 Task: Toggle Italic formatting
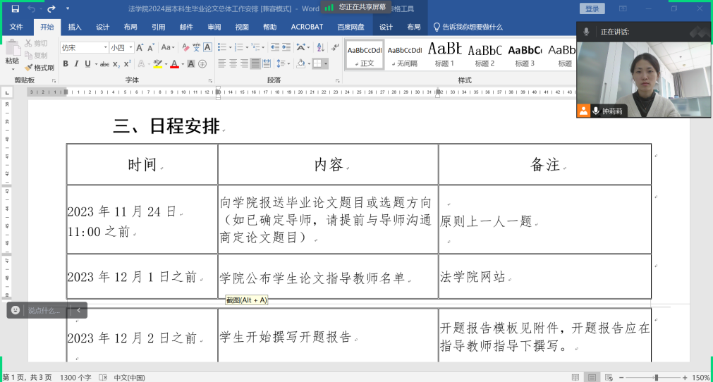point(76,63)
